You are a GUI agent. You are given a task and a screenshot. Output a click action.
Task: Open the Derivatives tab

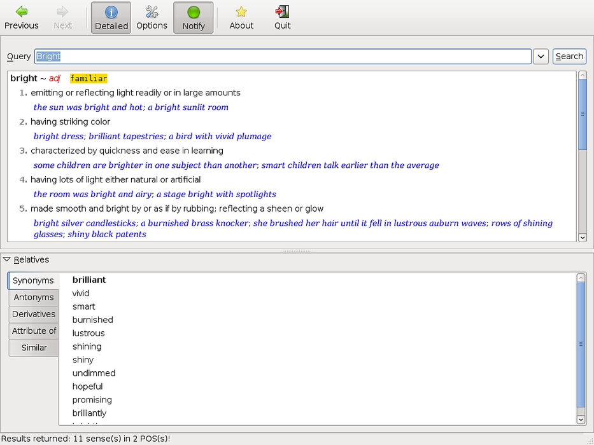pyautogui.click(x=34, y=314)
